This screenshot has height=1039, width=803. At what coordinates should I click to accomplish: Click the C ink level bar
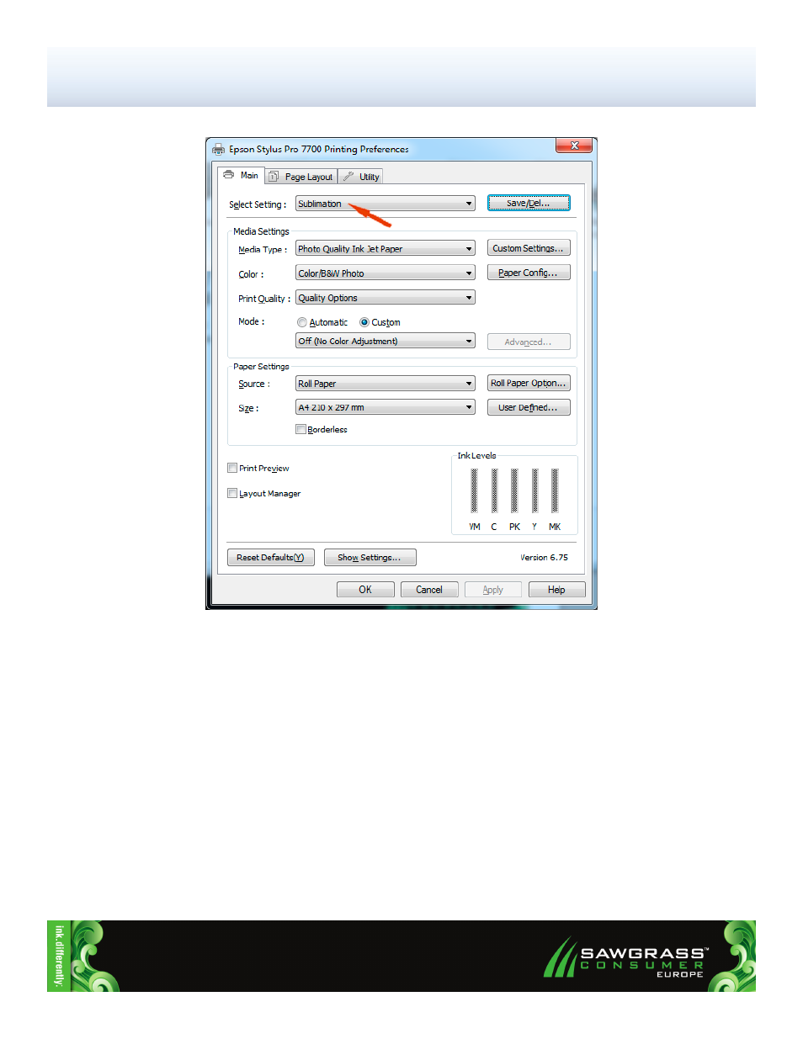tap(494, 490)
